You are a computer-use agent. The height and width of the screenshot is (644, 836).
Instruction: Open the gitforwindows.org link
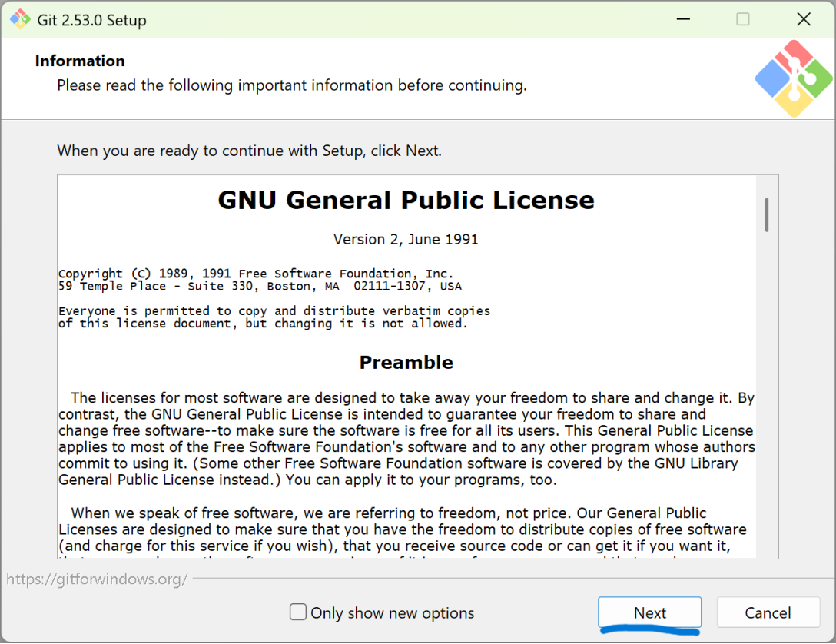[x=97, y=579]
